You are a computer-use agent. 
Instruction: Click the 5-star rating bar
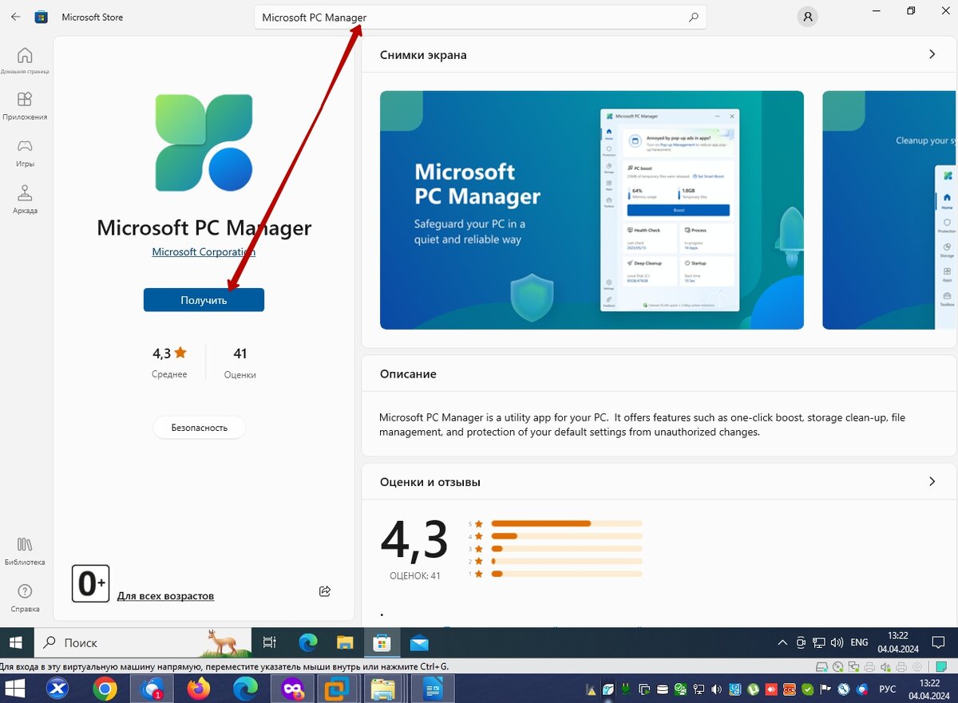(x=567, y=523)
